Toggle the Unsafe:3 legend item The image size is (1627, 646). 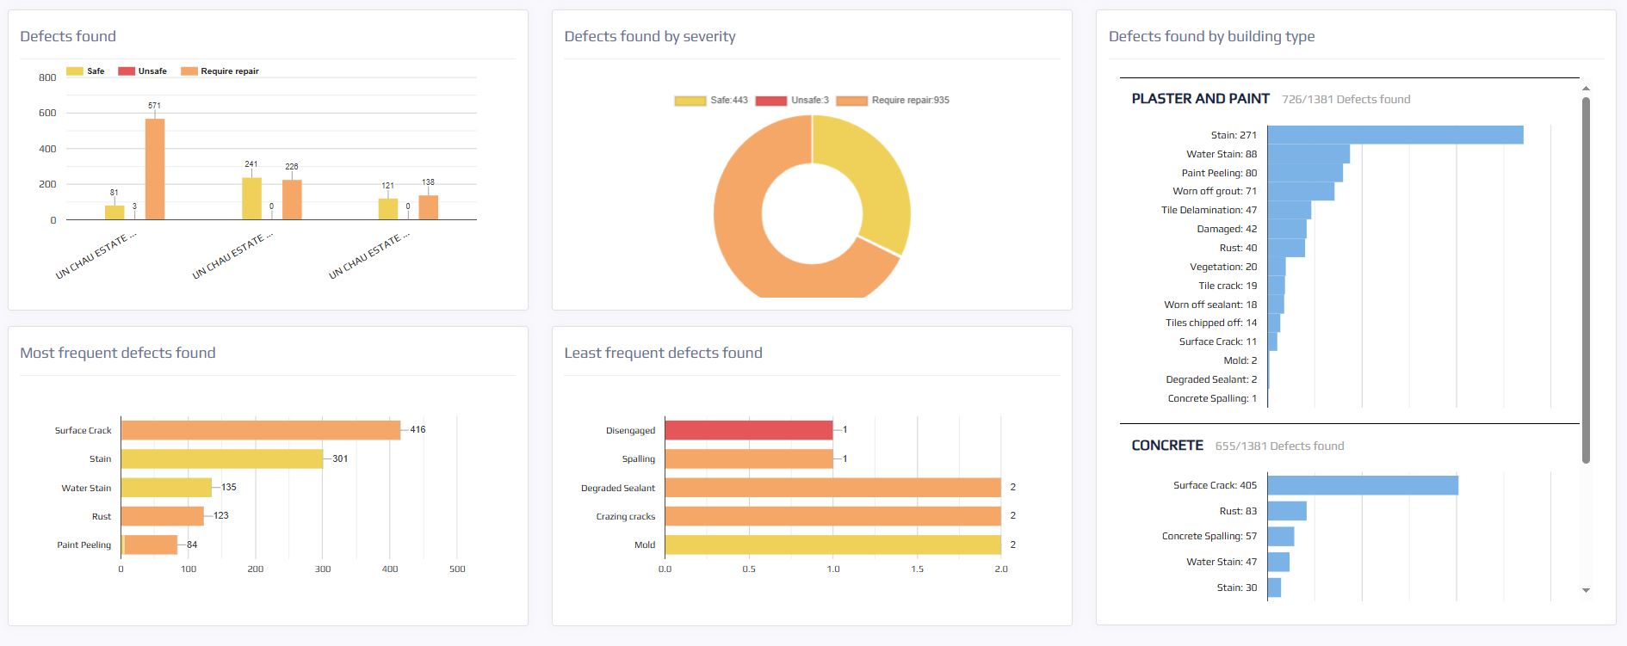(792, 101)
